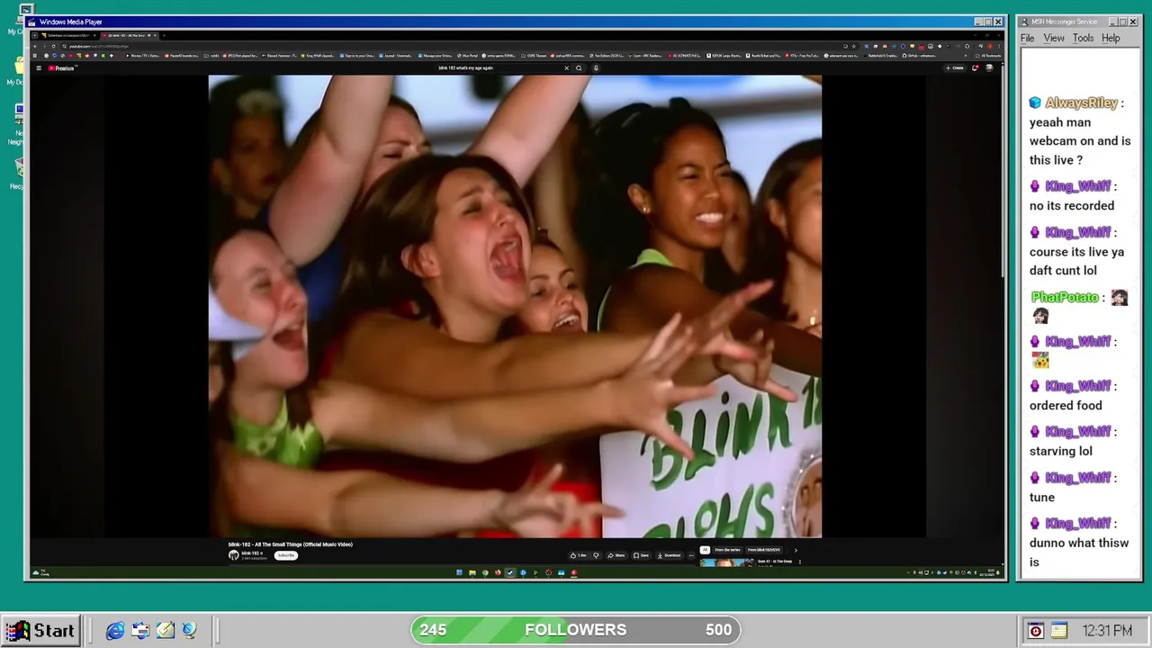Click the browser back arrow

click(35, 46)
